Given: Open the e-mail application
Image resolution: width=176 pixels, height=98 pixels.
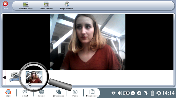Looking at the screenshot, I should point(25,93).
